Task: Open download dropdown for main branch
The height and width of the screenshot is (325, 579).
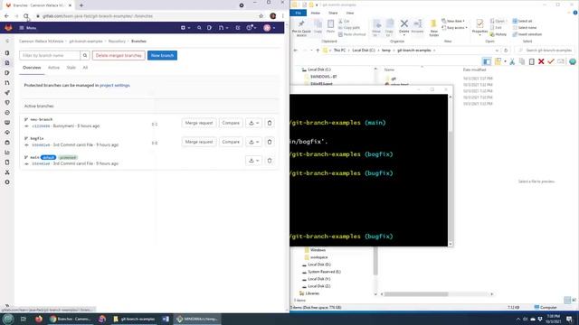Action: pos(253,161)
